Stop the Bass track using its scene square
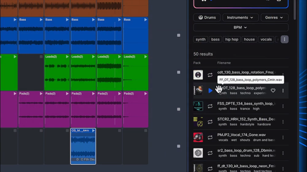307x172 pixels. 178,36
